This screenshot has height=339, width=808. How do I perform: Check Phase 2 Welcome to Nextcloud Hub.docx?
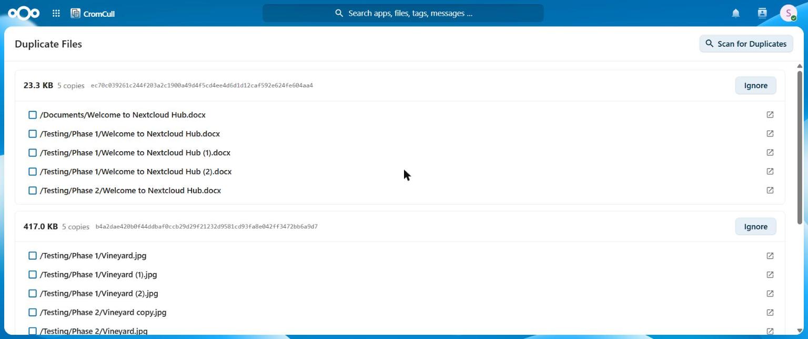(33, 190)
